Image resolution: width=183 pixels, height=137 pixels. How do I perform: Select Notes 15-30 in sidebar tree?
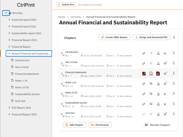tap(22, 87)
